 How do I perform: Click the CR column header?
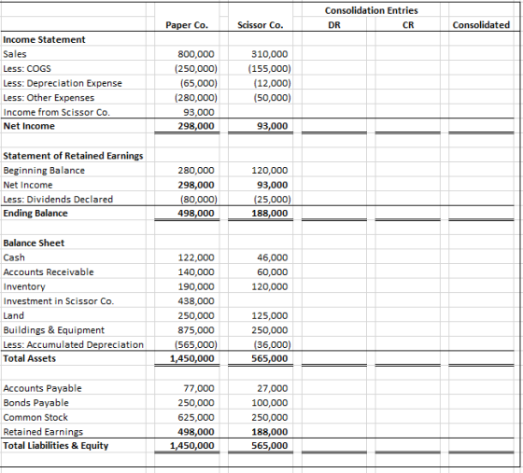pyautogui.click(x=408, y=25)
